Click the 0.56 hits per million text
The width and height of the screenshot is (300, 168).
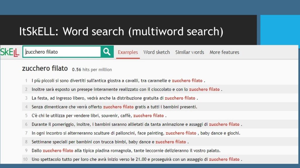92,70
